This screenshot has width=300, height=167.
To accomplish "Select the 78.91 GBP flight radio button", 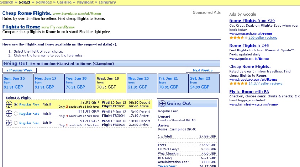I will pos(15,104).
